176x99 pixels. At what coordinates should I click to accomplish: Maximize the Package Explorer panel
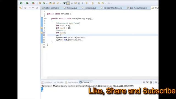pyautogui.click(x=37, y=8)
